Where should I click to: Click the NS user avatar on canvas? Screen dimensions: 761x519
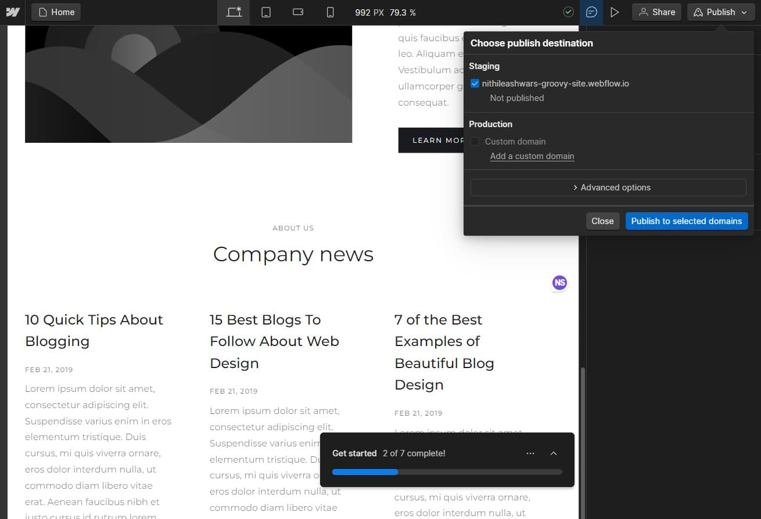[559, 283]
